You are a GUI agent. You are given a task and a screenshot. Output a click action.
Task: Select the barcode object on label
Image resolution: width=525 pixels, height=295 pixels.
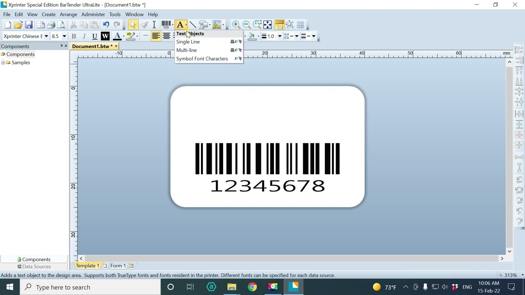(x=267, y=159)
